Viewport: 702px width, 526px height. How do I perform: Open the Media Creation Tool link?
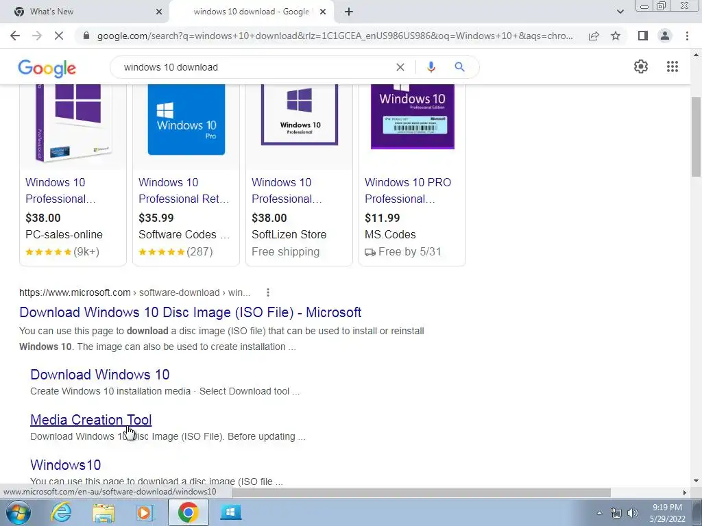tap(91, 420)
